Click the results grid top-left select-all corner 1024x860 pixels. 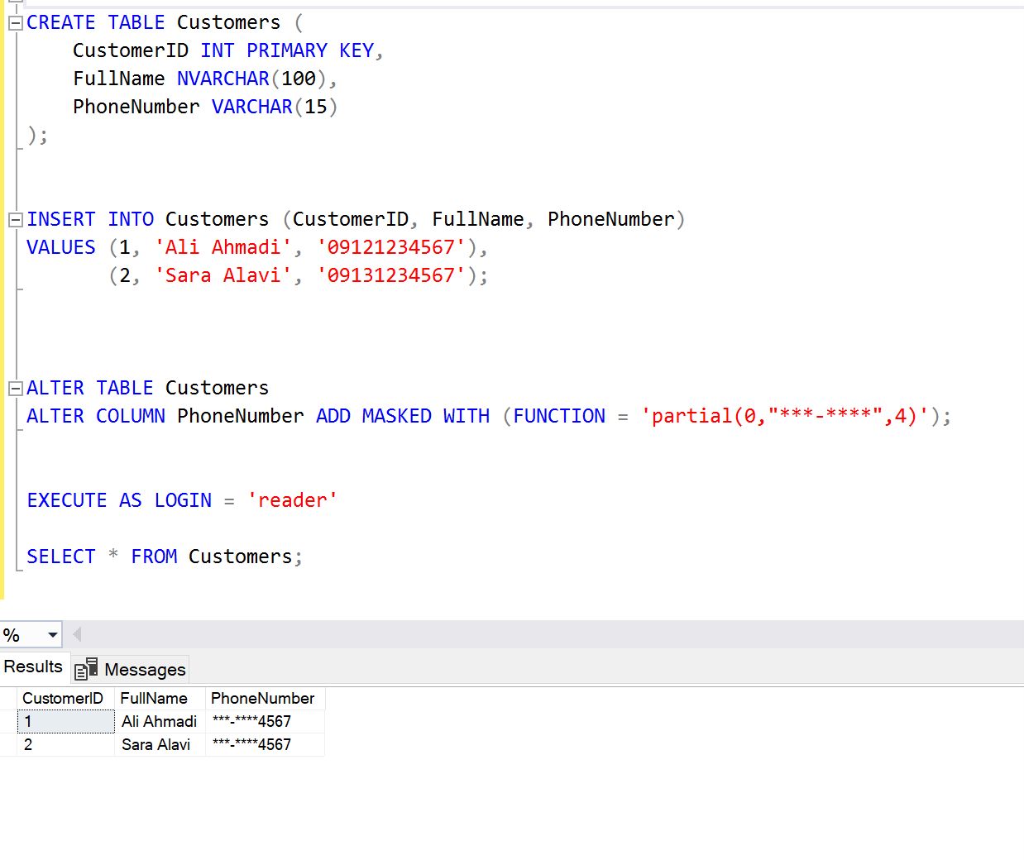click(x=8, y=699)
